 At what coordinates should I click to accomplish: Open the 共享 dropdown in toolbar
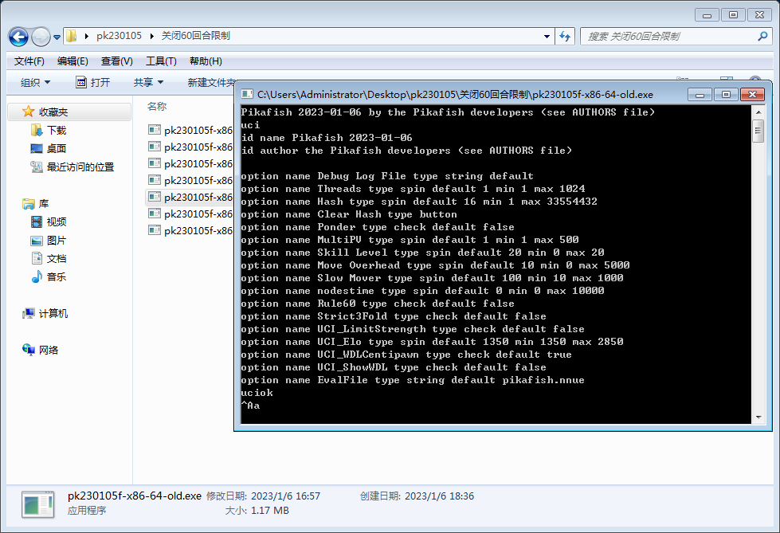click(148, 83)
